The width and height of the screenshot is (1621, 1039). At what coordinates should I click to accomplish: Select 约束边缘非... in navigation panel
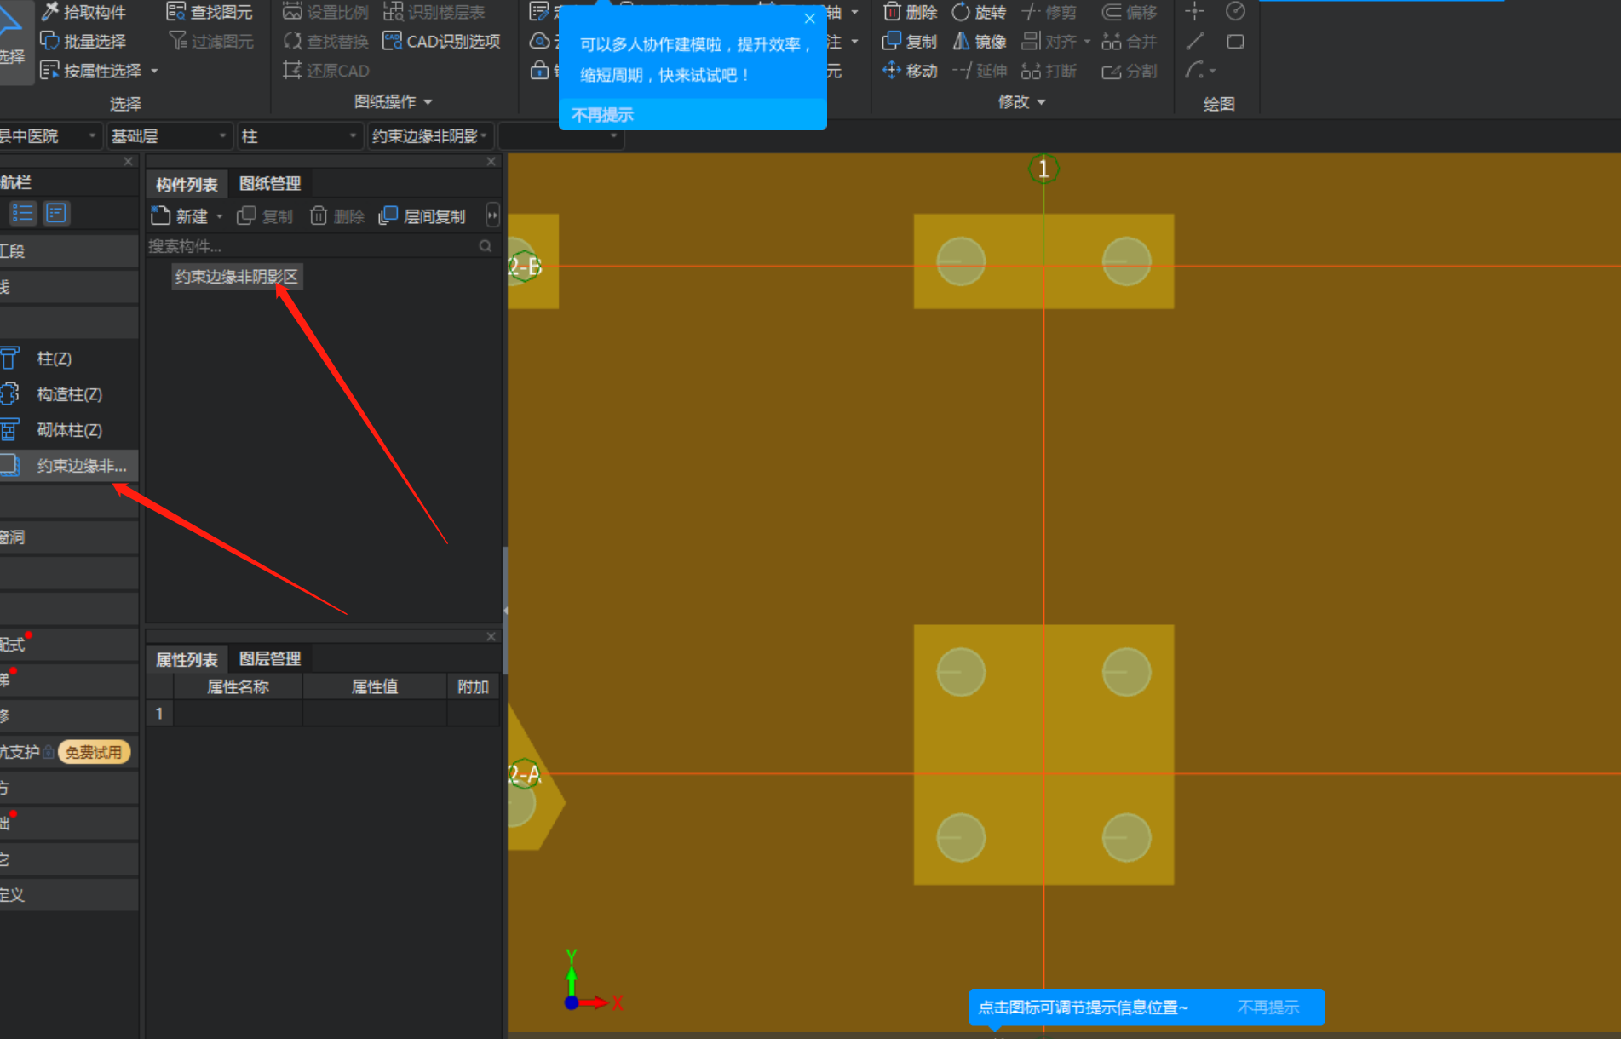click(69, 466)
